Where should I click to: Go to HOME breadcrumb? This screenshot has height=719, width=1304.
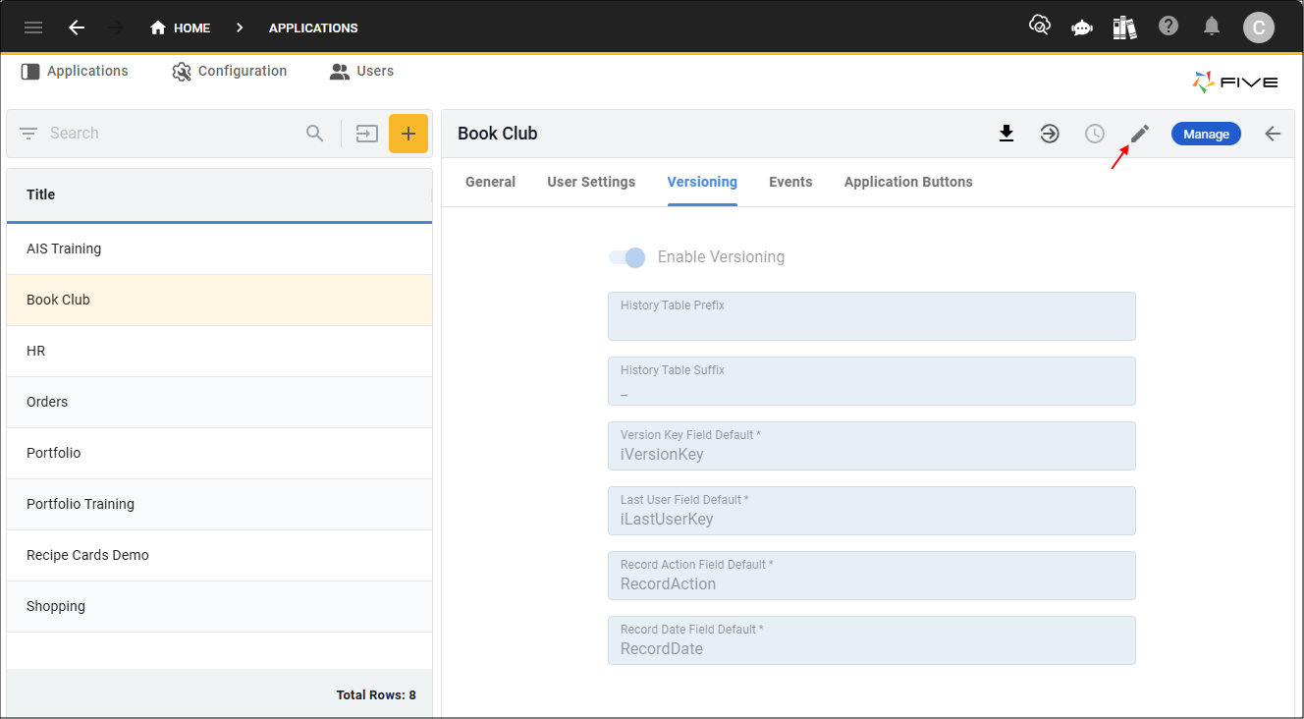click(180, 28)
